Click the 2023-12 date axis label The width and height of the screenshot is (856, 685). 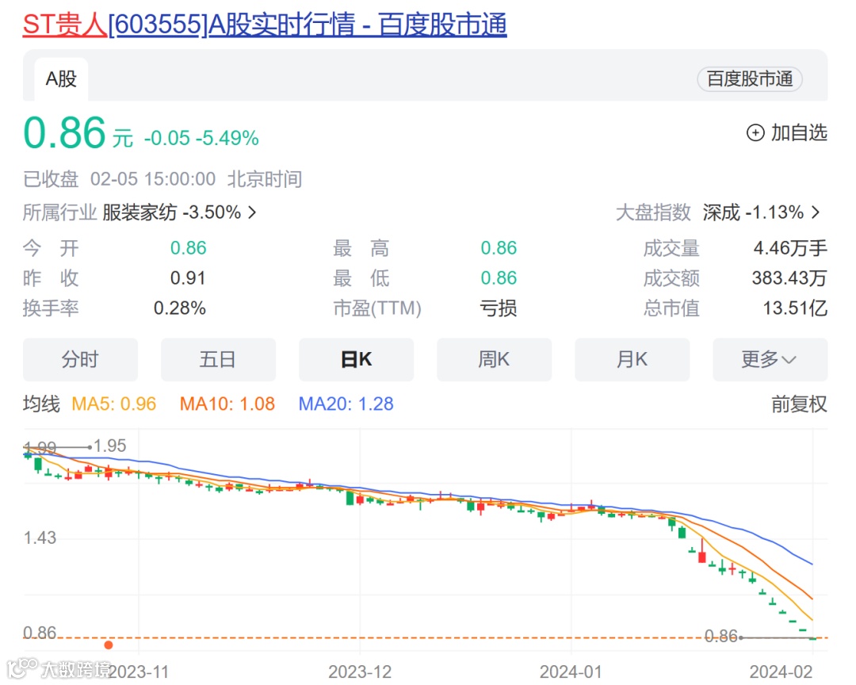point(360,672)
